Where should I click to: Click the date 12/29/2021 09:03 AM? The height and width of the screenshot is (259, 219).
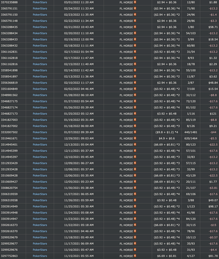(79, 138)
